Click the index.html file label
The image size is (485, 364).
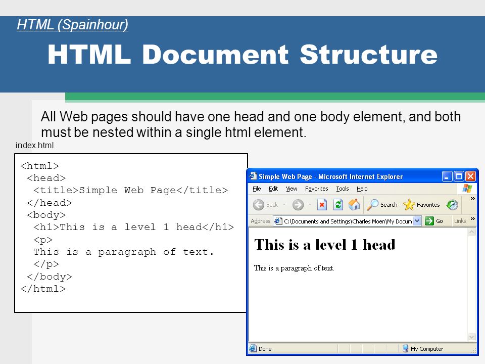(34, 145)
